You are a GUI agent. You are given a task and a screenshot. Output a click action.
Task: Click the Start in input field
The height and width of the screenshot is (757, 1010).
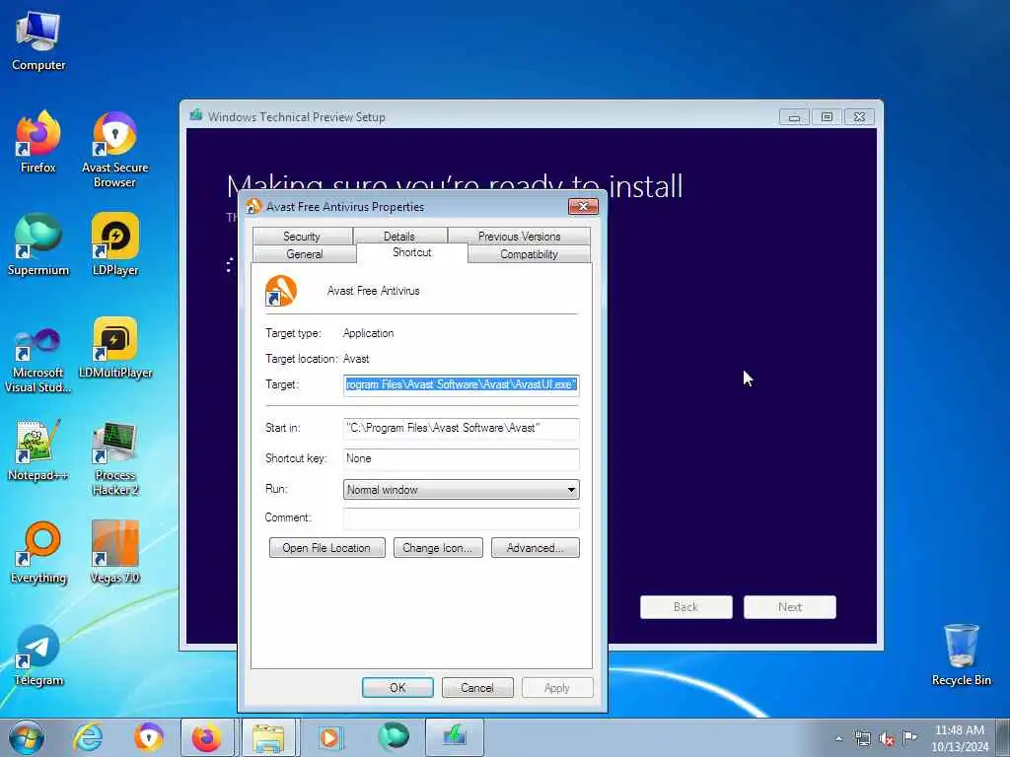462,428
